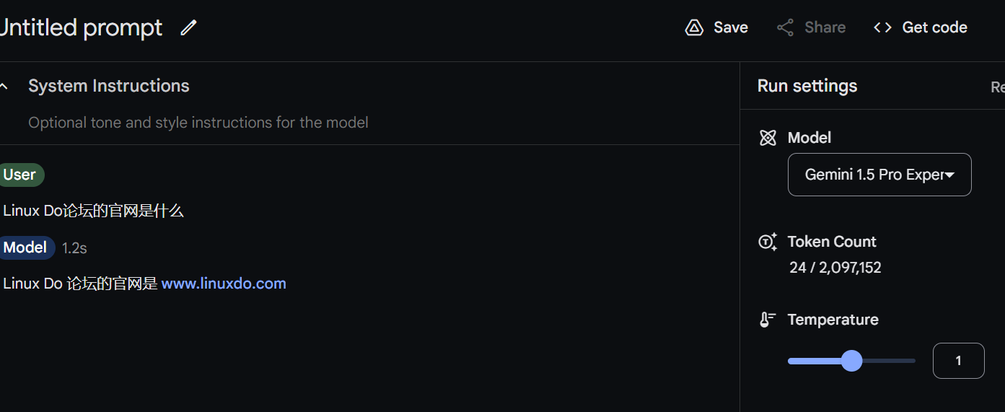Click the pencil icon to rename the prompt
This screenshot has height=412, width=1005.
188,27
